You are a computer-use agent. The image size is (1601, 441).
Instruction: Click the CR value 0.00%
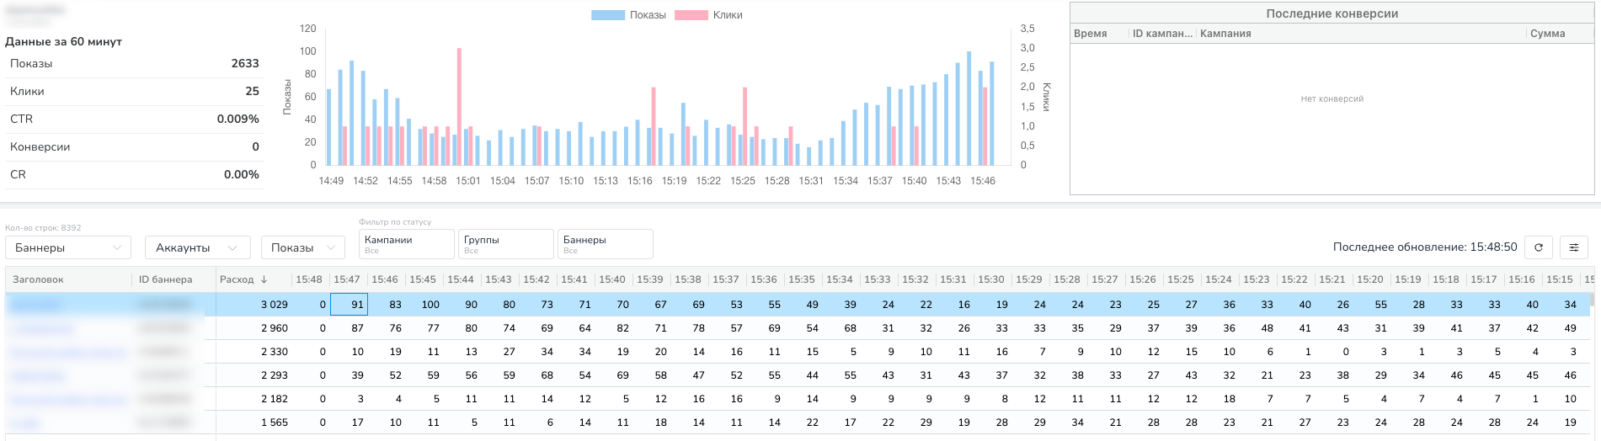[x=242, y=174]
